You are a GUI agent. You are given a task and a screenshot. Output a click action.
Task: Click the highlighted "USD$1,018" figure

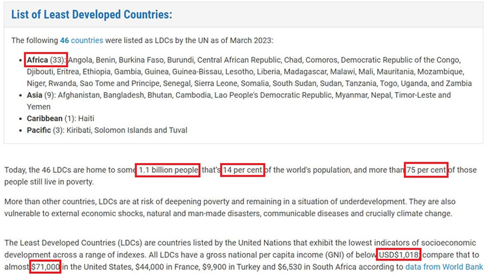398,255
